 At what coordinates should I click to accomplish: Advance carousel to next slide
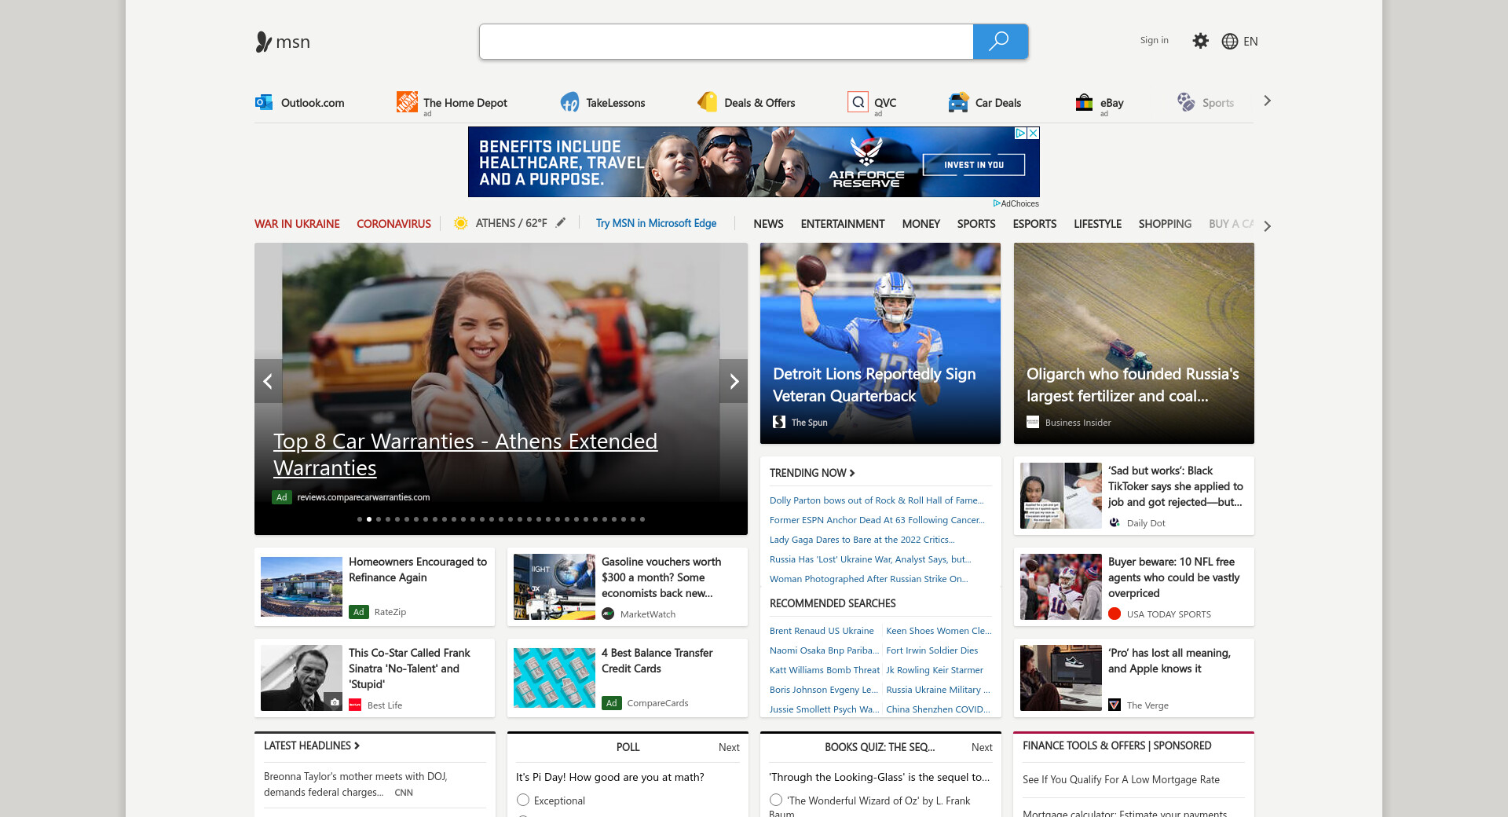(x=734, y=382)
